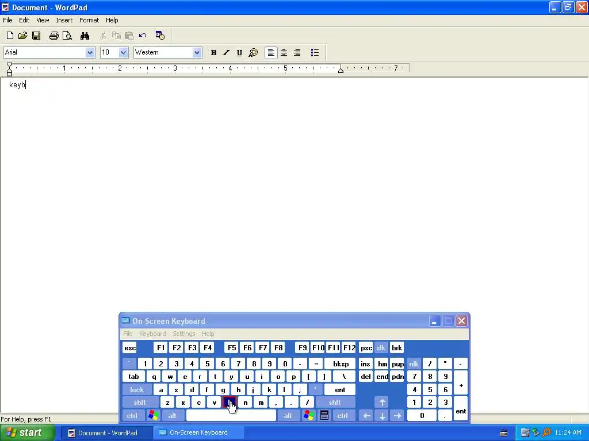This screenshot has height=441, width=589.
Task: Open a file with folder icon
Action: 23,36
